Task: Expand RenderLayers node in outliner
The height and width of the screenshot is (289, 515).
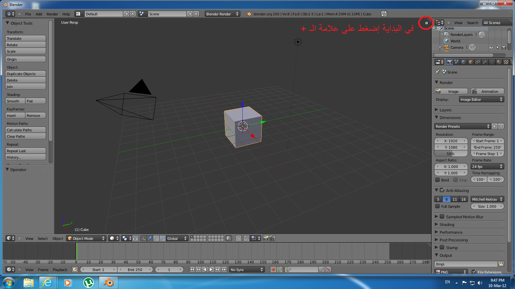Action: pyautogui.click(x=442, y=34)
